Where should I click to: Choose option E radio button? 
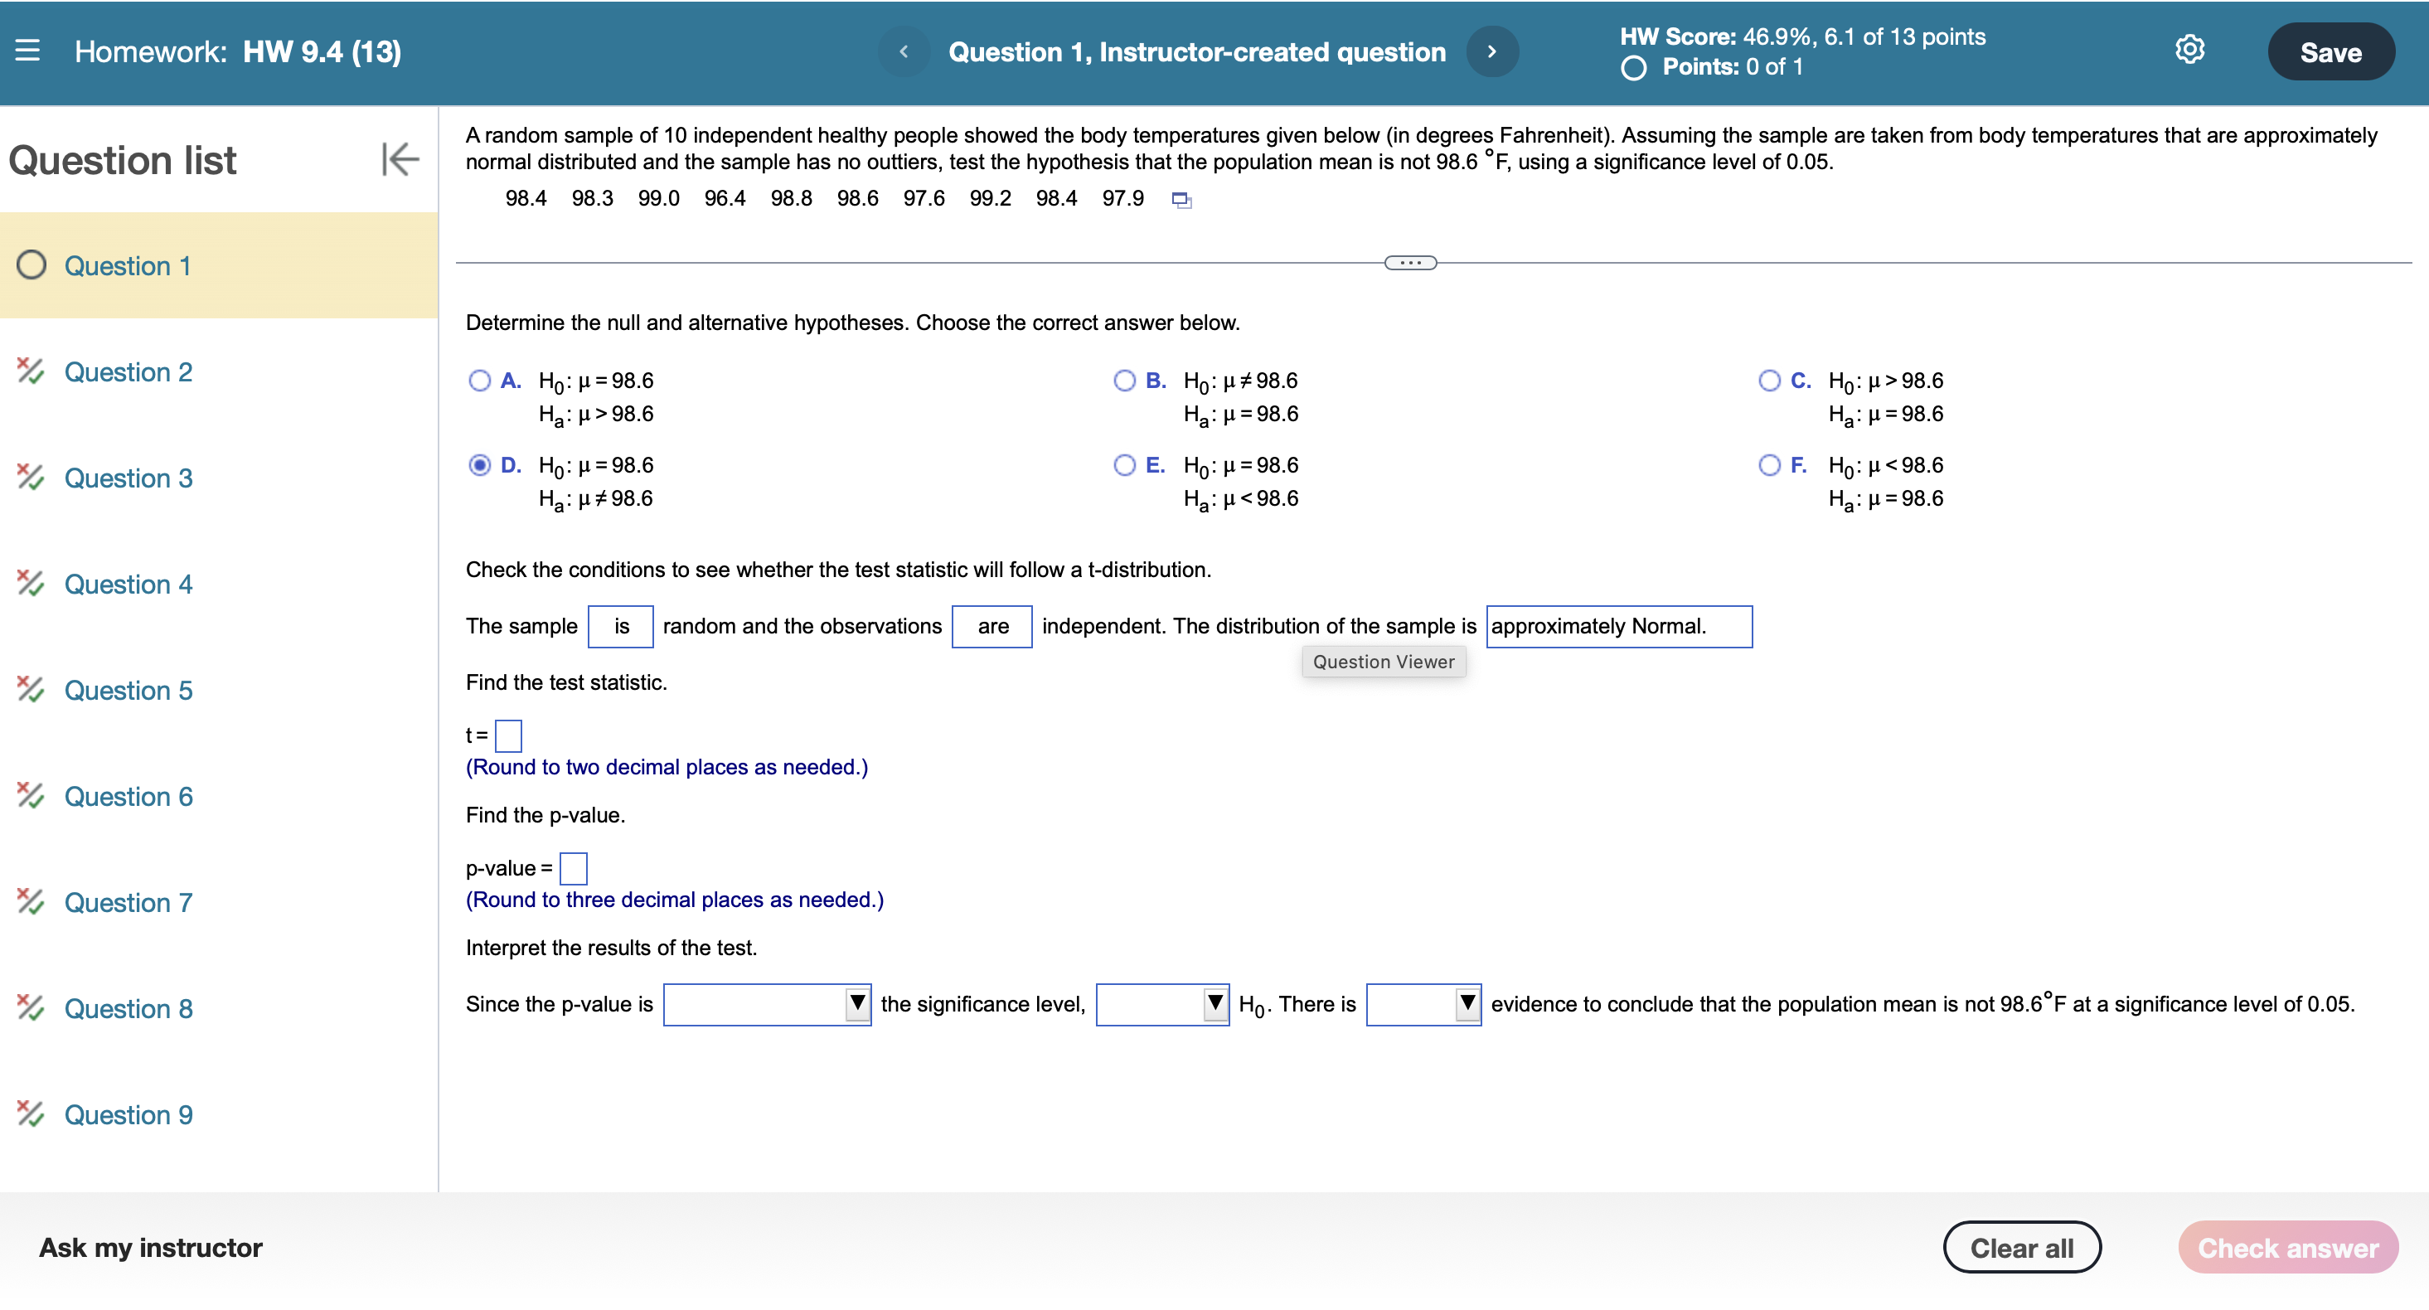(x=1124, y=465)
